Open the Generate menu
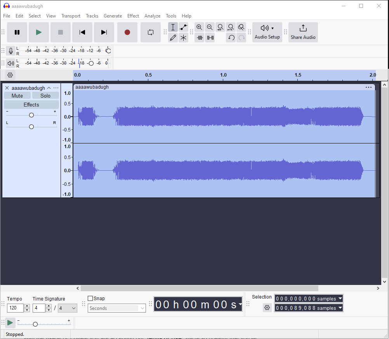Image resolution: width=389 pixels, height=339 pixels. [x=113, y=16]
